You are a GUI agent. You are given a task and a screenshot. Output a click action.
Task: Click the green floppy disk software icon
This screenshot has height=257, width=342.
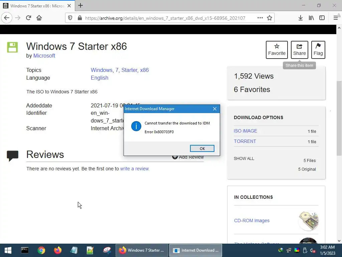(12, 47)
